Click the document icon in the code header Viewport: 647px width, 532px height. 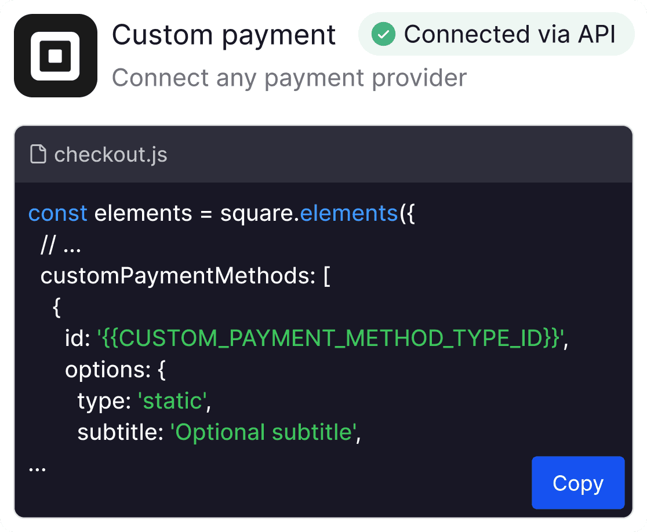click(38, 154)
